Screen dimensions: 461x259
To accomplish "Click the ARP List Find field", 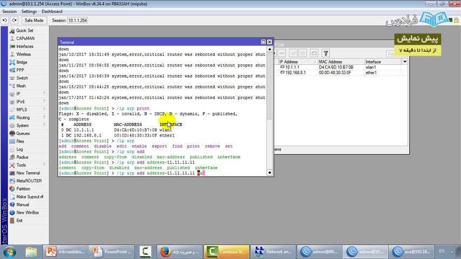I will [390, 54].
